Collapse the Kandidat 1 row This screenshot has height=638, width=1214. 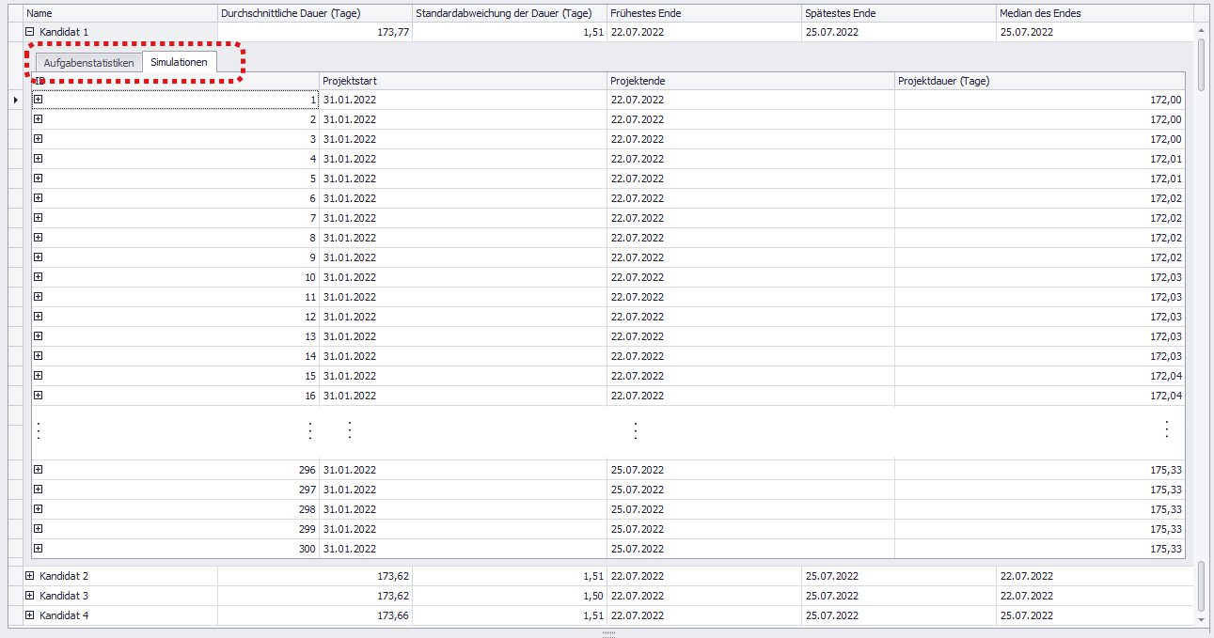tap(30, 32)
